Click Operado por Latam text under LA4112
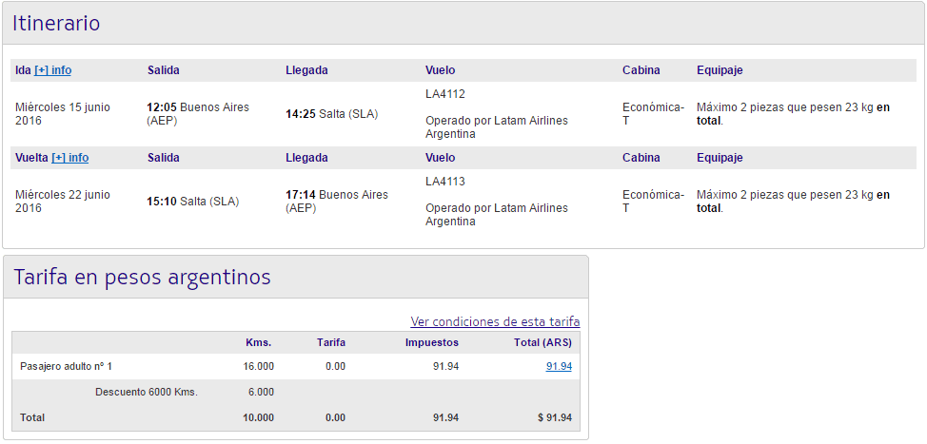This screenshot has width=927, height=444. (497, 127)
